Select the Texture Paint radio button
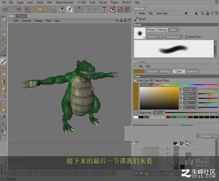Viewport: 219px width, 181px height. click(x=152, y=80)
